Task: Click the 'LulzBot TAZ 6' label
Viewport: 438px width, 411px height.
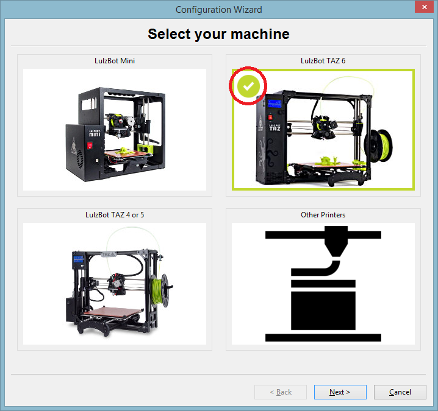Action: (x=323, y=61)
